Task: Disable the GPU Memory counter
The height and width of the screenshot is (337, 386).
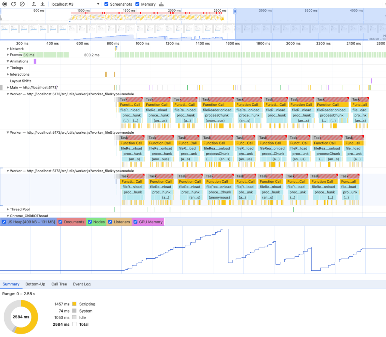Action: pos(136,222)
